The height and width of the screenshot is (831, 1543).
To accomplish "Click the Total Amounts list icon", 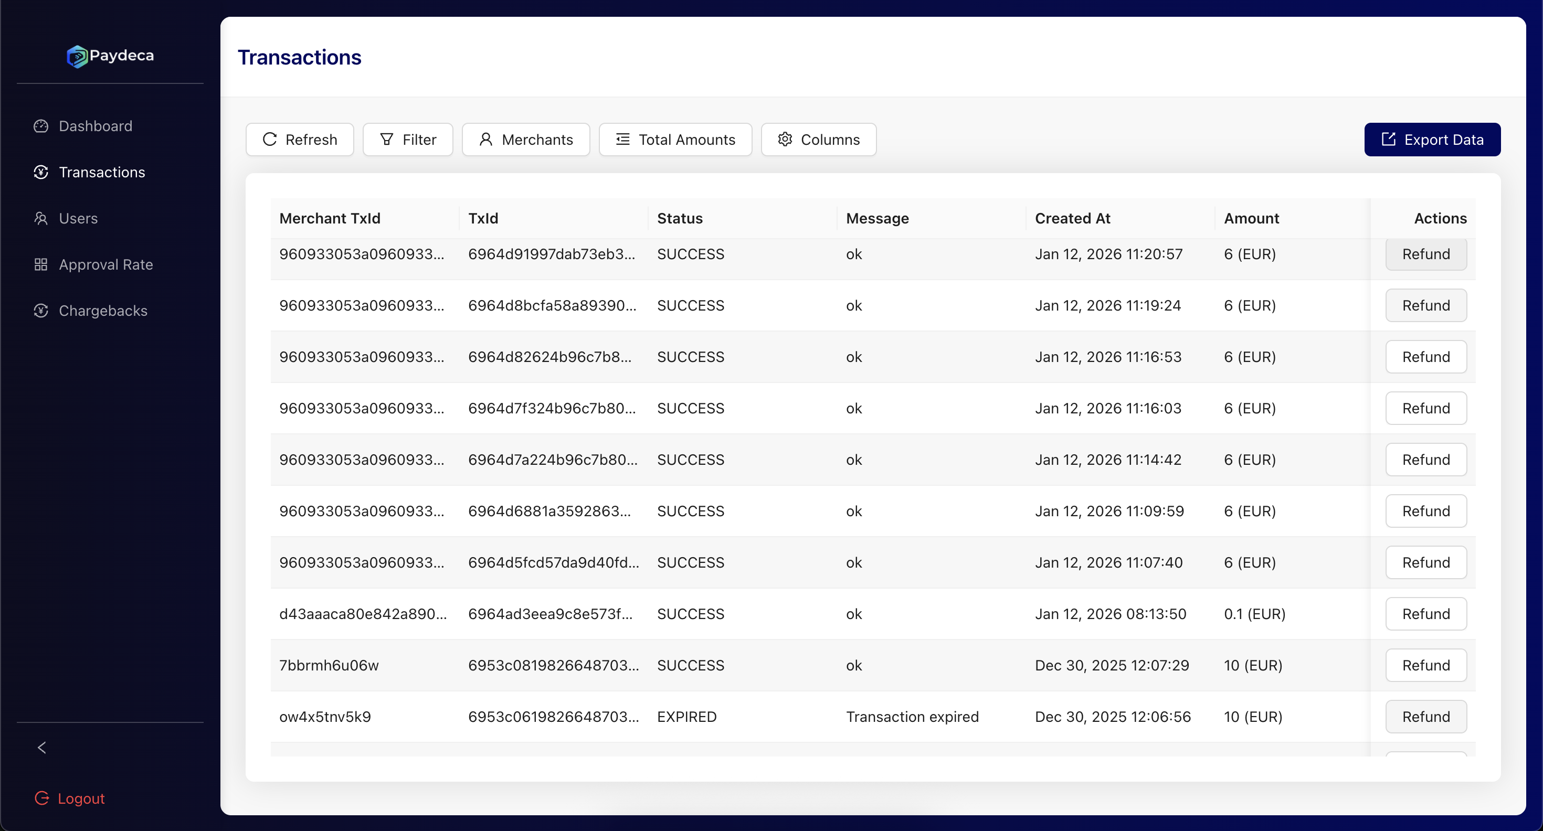I will (623, 139).
